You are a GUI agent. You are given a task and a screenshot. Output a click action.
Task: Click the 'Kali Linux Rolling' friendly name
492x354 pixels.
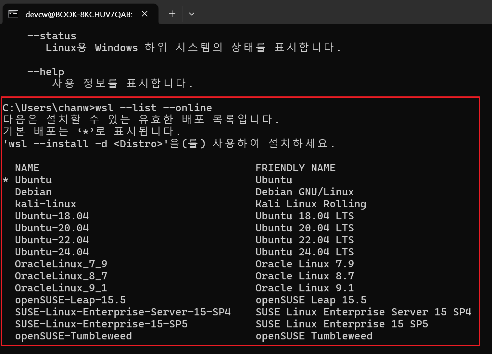click(311, 204)
